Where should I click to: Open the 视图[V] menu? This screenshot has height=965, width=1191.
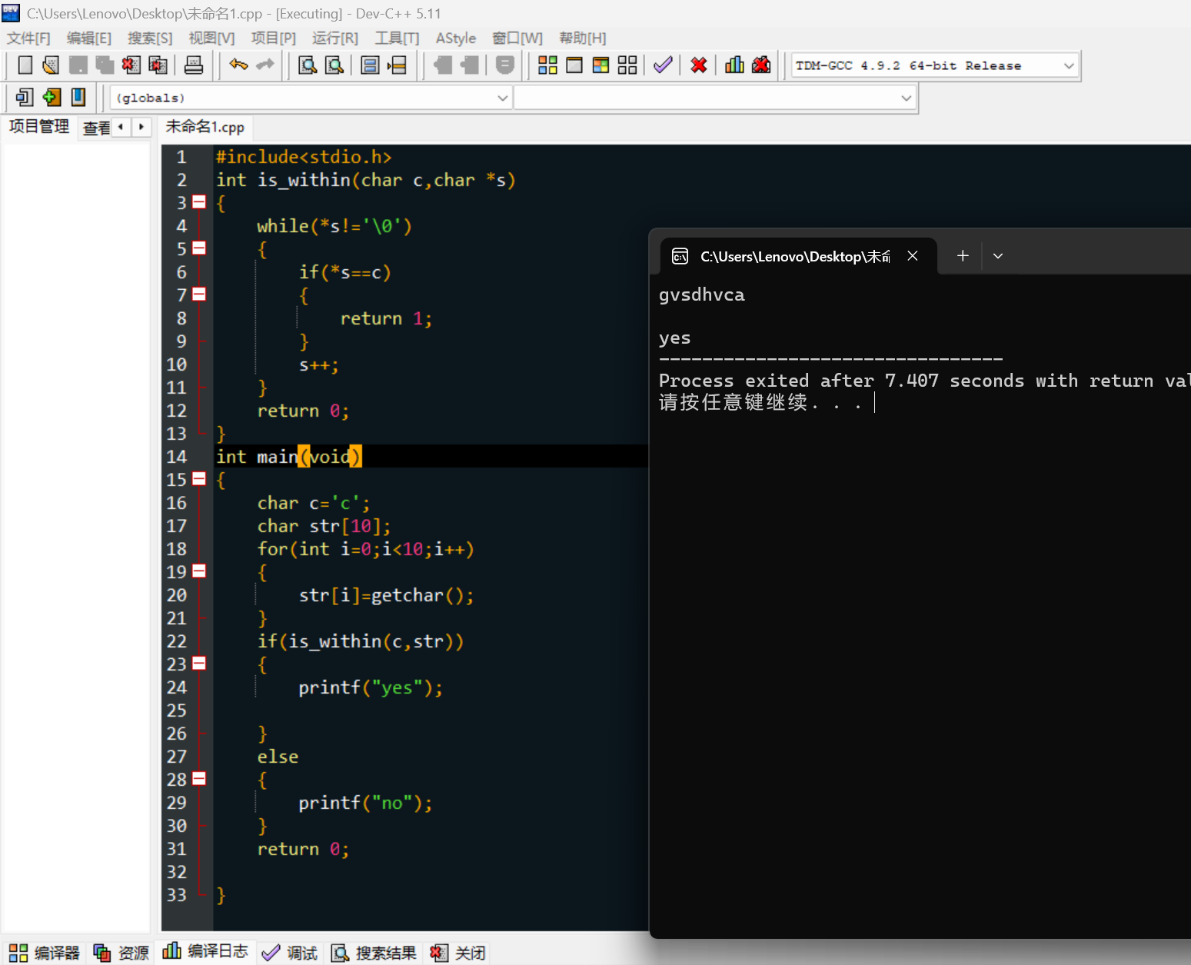coord(211,38)
